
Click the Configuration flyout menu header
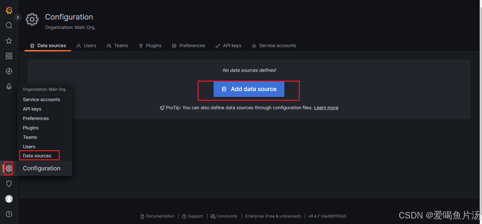[45, 168]
